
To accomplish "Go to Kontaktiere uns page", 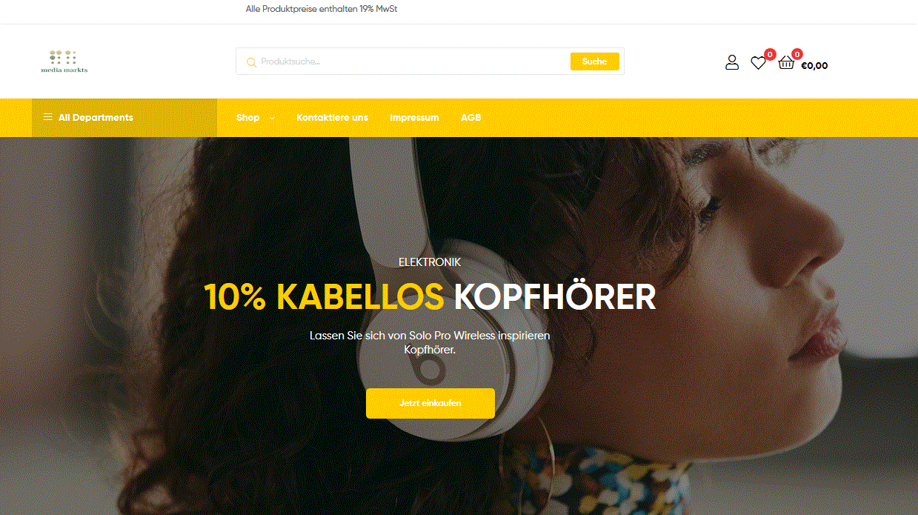I will tap(332, 118).
